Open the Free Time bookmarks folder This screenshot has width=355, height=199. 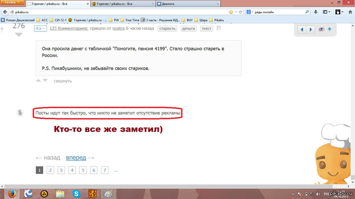tap(130, 20)
